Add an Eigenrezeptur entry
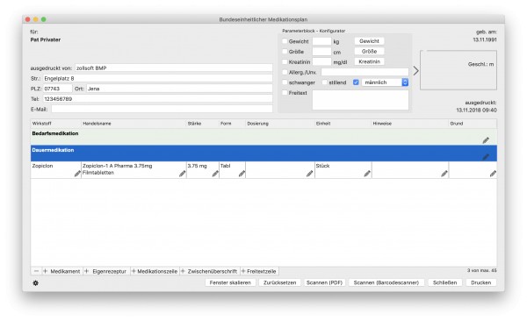The image size is (527, 321). [x=105, y=271]
